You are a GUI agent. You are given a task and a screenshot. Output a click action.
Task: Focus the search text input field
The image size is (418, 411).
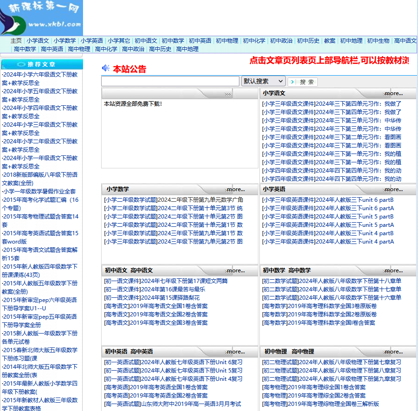(x=170, y=81)
